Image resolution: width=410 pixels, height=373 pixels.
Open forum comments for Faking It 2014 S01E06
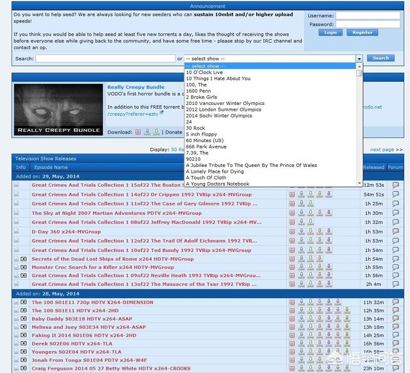[x=395, y=335]
